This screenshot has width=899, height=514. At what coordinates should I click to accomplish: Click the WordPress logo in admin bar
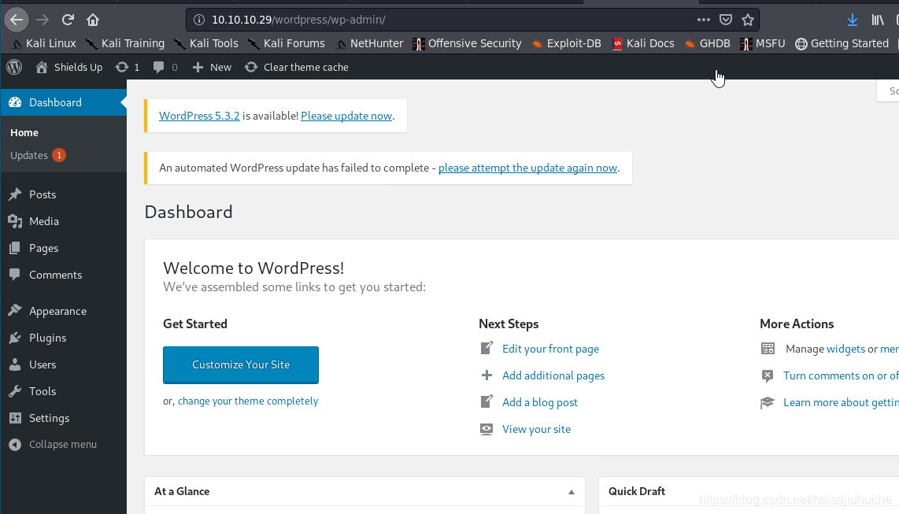pyautogui.click(x=14, y=67)
